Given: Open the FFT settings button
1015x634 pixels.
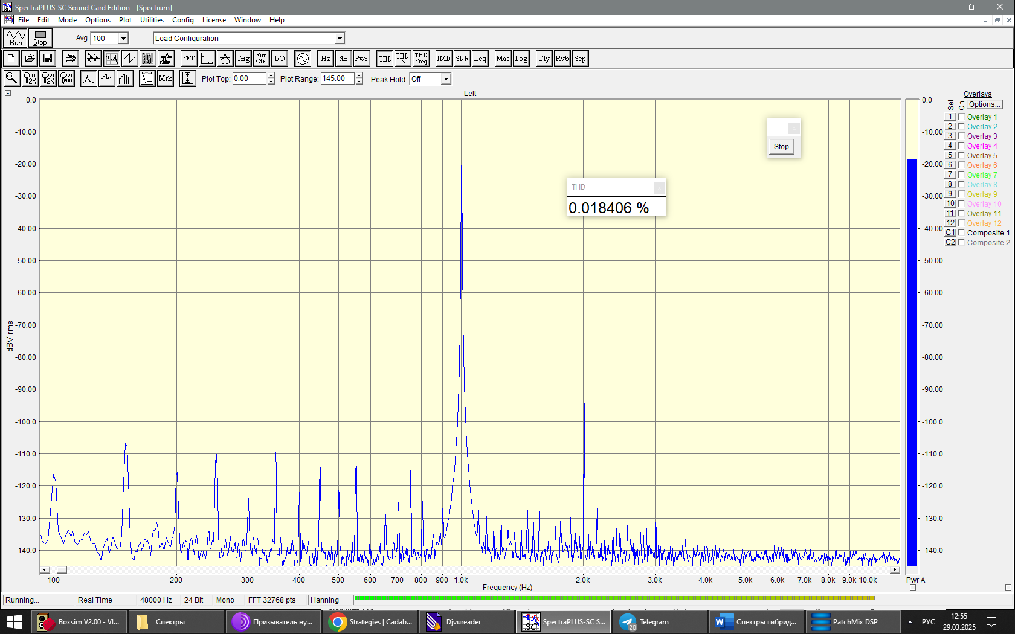Looking at the screenshot, I should point(189,59).
